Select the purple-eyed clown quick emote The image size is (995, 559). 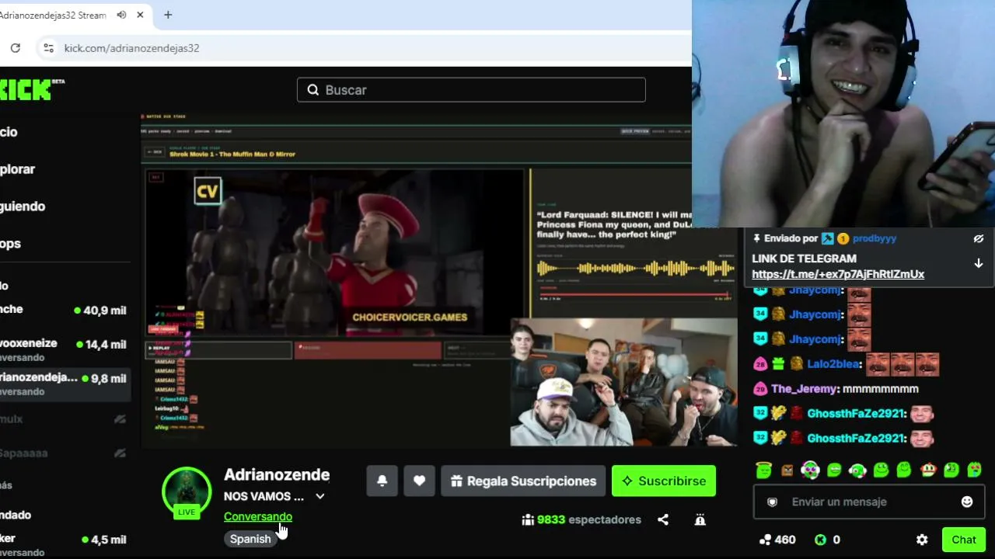click(810, 470)
